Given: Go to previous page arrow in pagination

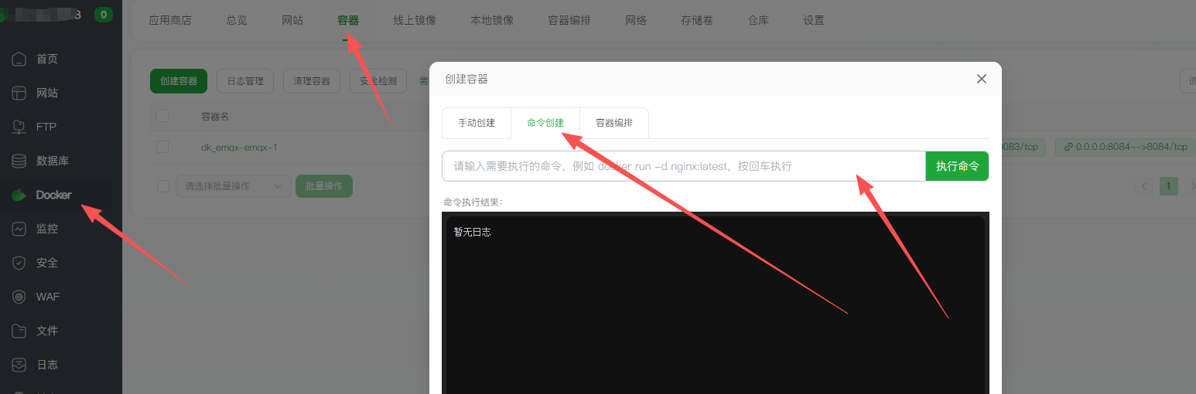Looking at the screenshot, I should pos(1144,185).
